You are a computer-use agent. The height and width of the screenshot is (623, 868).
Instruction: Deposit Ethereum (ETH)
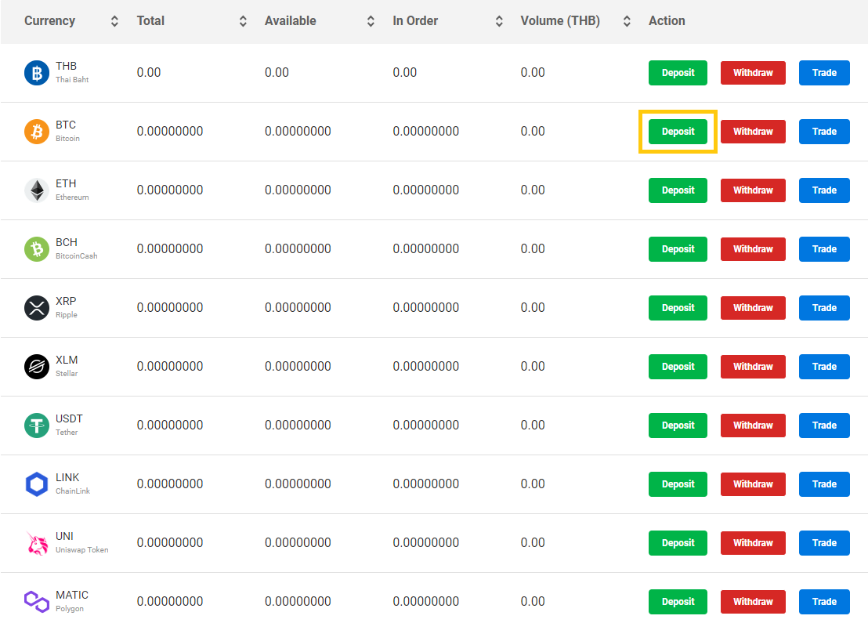678,190
